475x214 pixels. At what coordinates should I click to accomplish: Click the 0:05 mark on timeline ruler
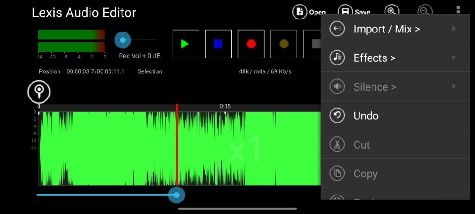point(225,106)
